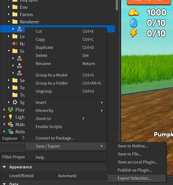Choose Rename from the context menu
Image resolution: width=173 pixels, height=185 pixels.
[x=66, y=64]
